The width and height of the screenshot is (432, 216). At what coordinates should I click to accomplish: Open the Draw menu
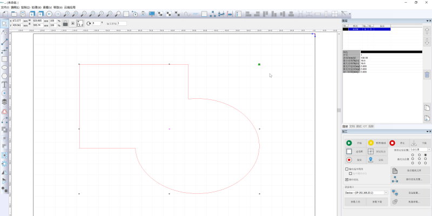coord(25,7)
